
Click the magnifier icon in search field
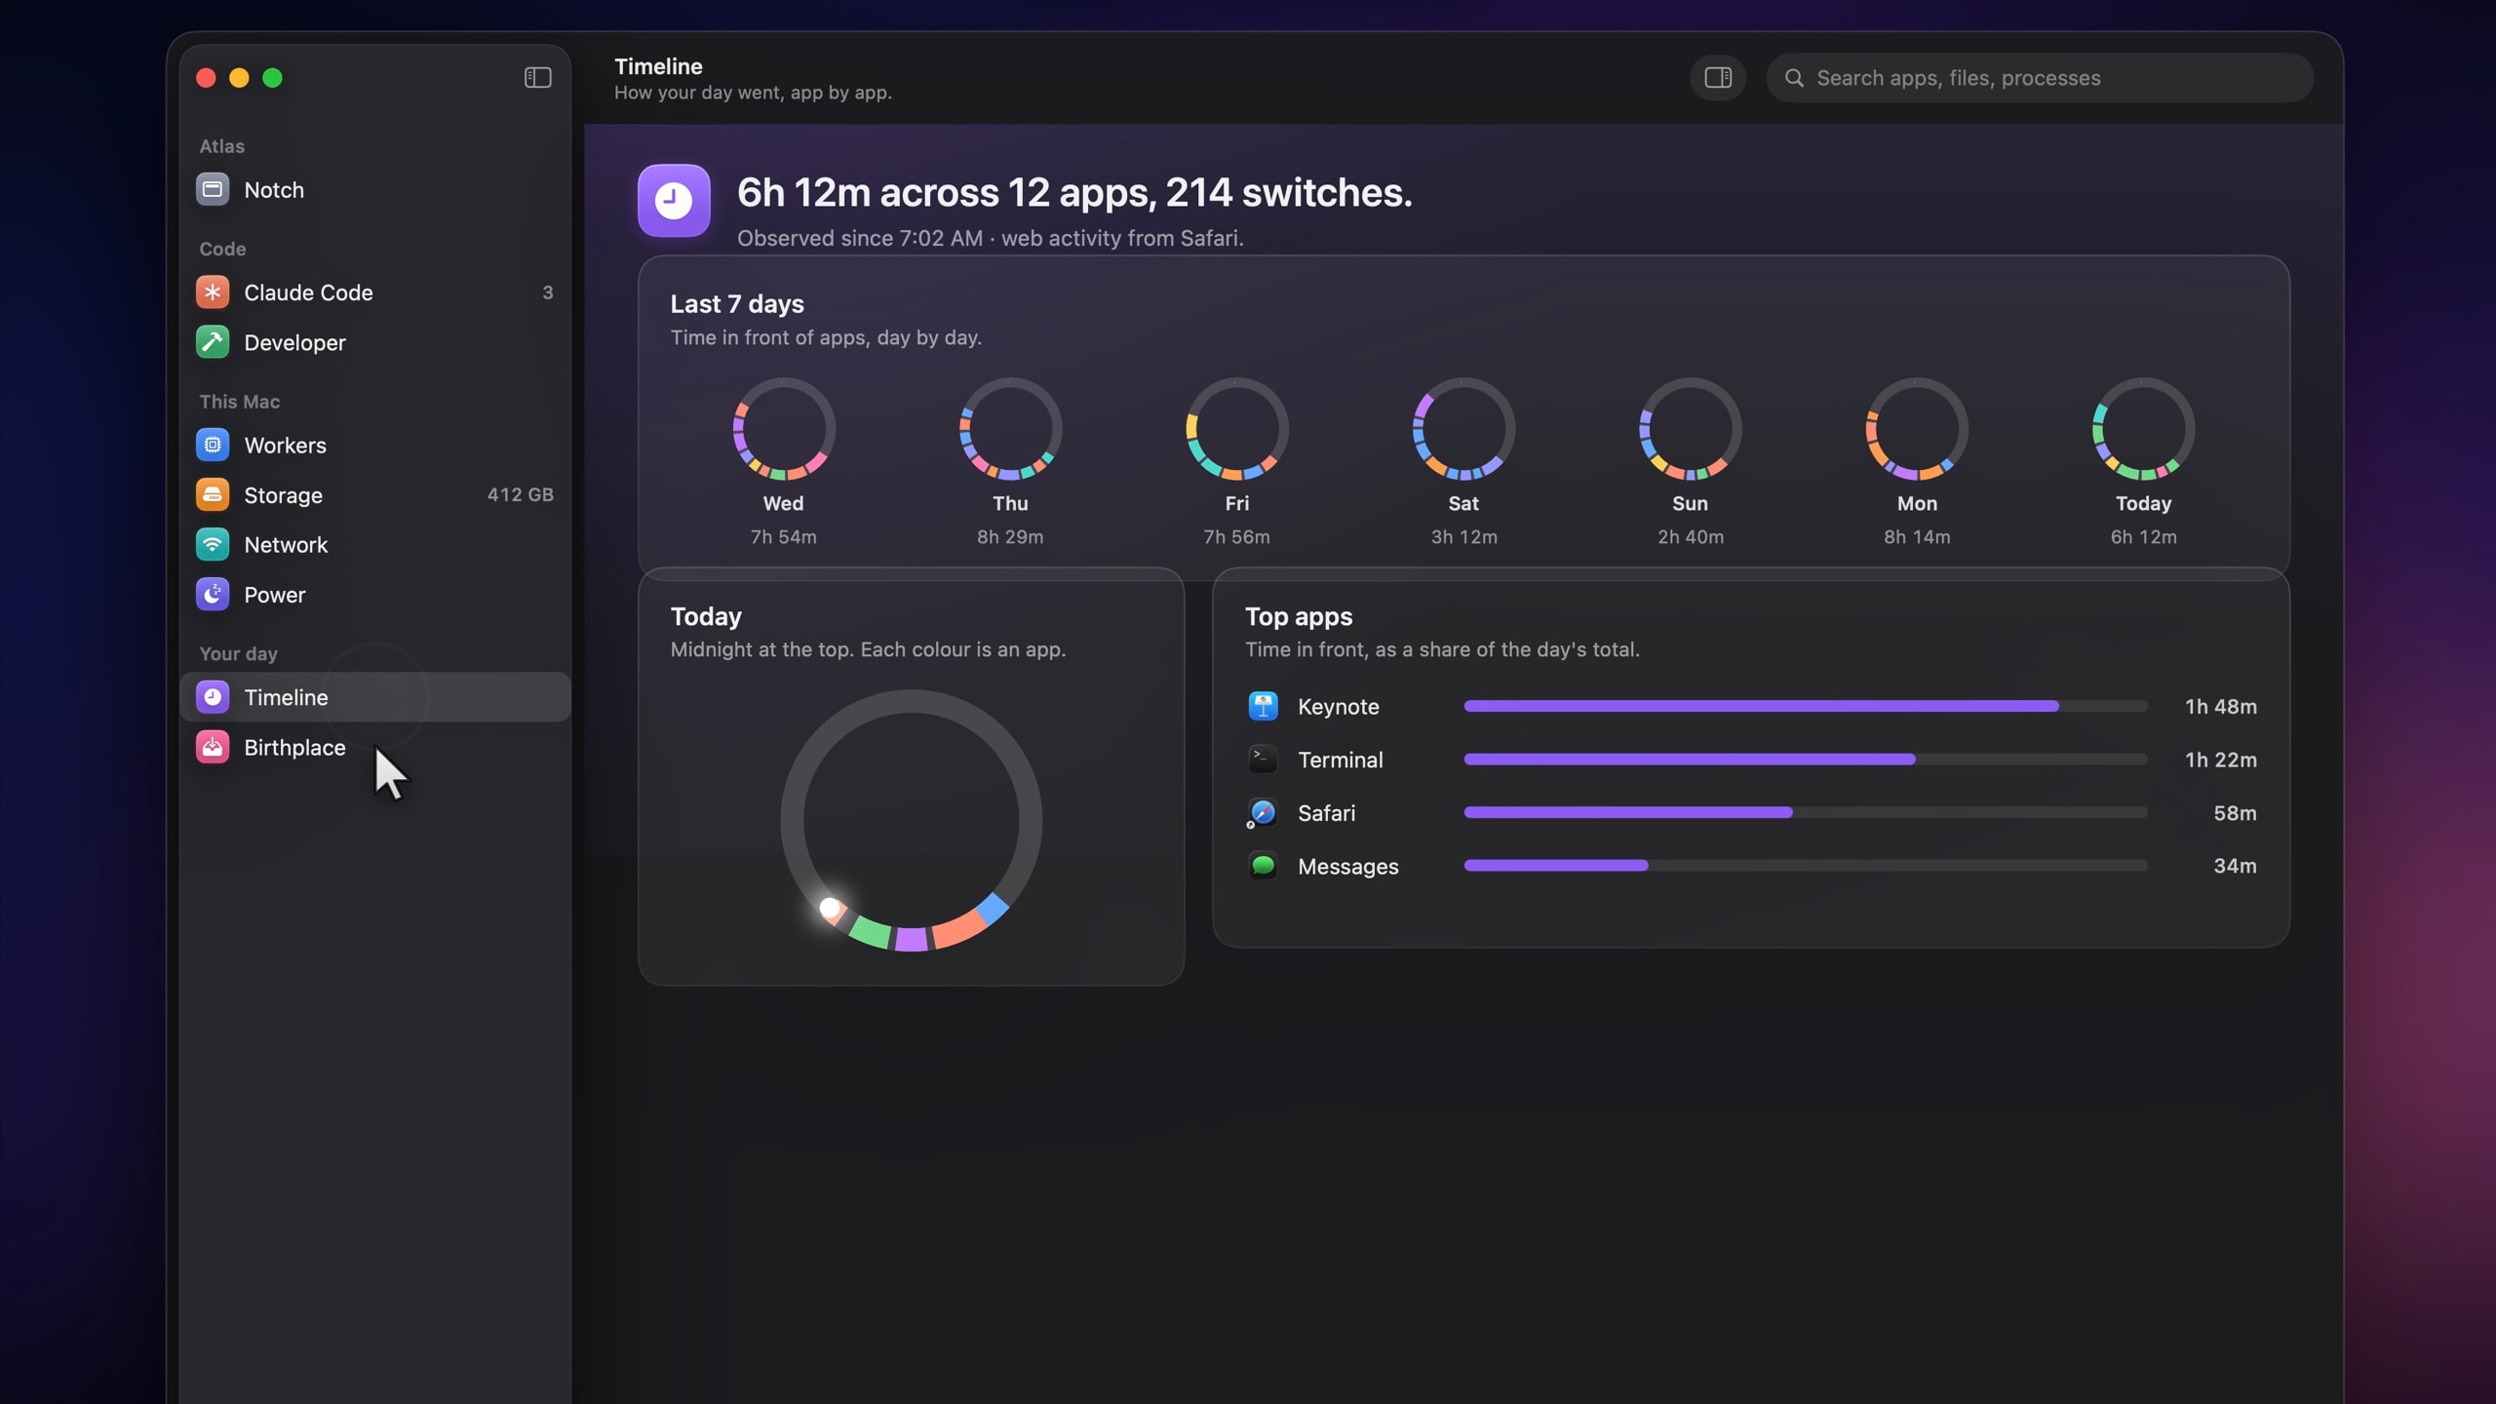point(1794,78)
